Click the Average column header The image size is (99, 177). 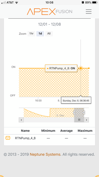(x=67, y=131)
